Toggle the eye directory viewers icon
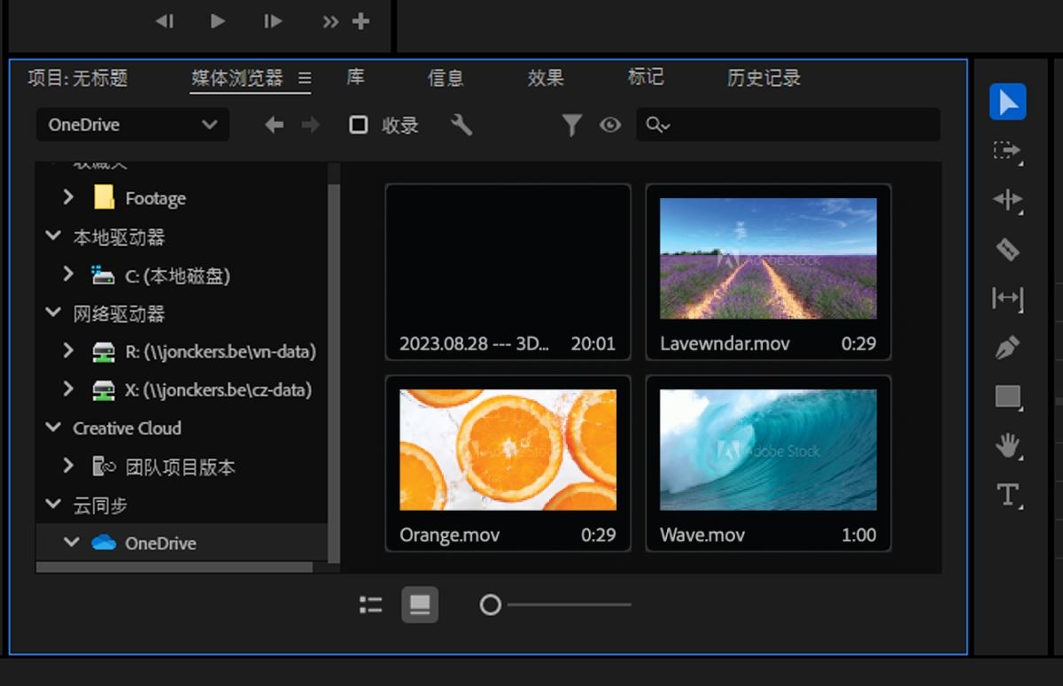 click(x=609, y=125)
